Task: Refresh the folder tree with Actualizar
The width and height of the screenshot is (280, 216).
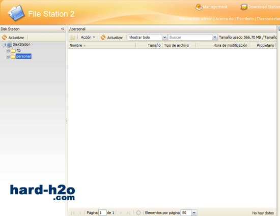Action: point(13,38)
